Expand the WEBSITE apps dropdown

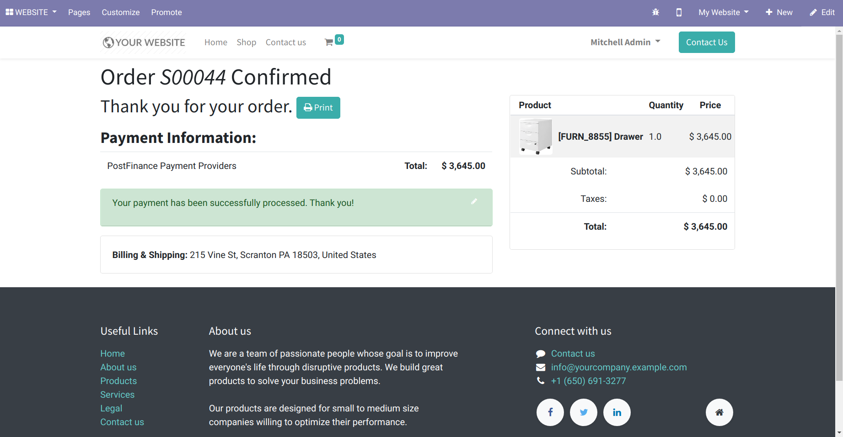31,12
